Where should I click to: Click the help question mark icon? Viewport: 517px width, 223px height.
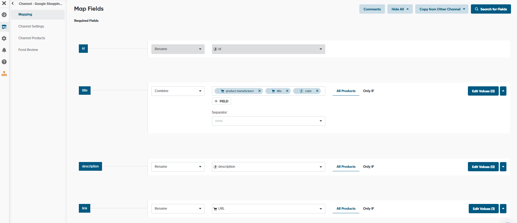tap(4, 62)
